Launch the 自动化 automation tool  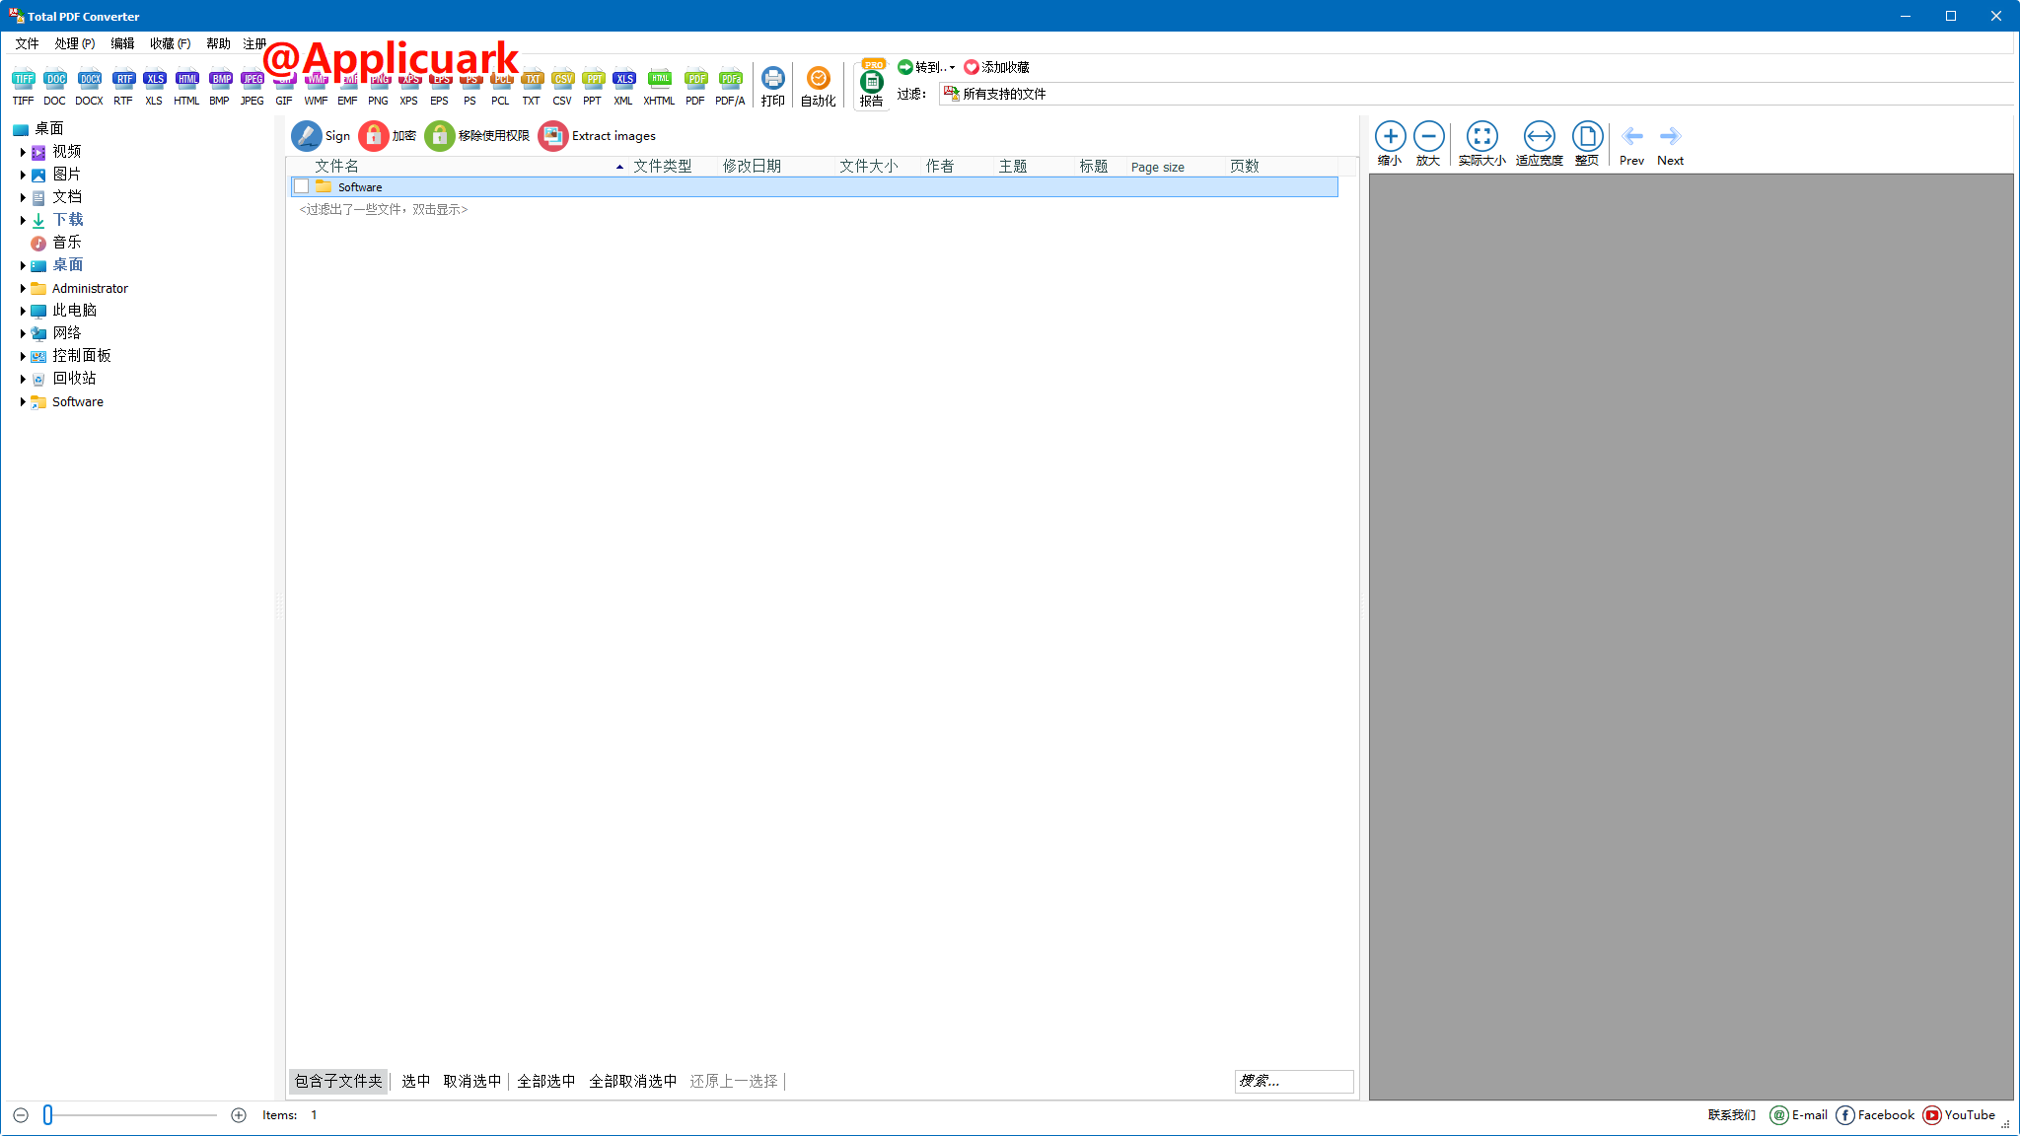(817, 85)
